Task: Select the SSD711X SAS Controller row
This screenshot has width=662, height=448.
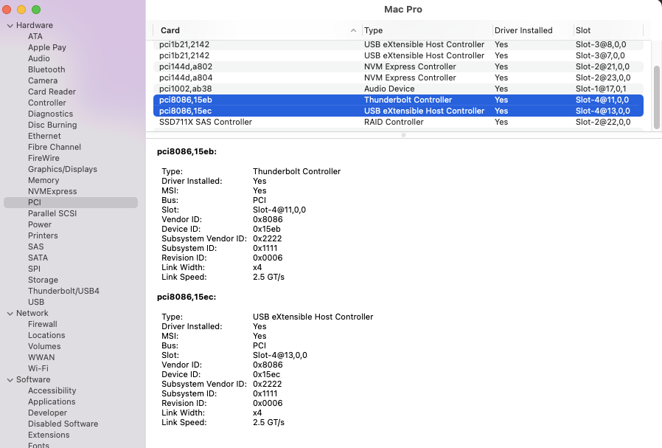Action: tap(398, 122)
